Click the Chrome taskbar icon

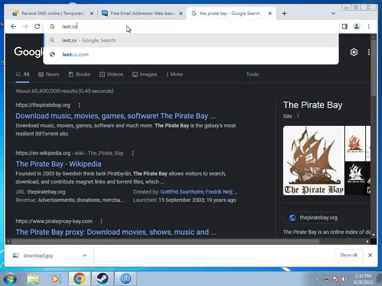tap(79, 279)
